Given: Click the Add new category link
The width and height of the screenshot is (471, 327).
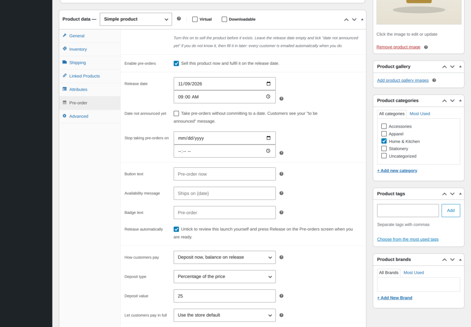Looking at the screenshot, I should coord(397,171).
